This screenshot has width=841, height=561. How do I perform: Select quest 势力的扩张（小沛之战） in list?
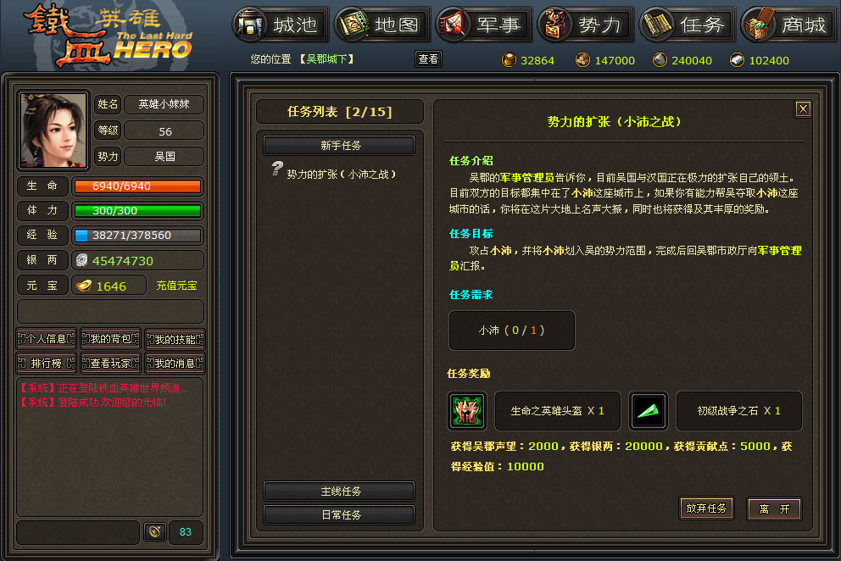coord(341,175)
